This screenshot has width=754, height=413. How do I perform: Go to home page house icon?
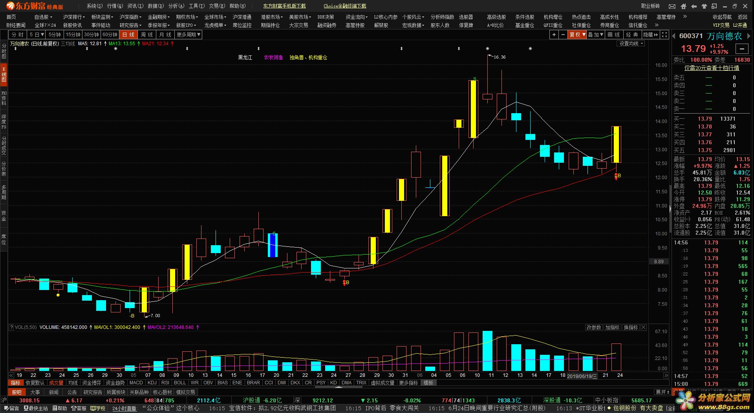(x=683, y=6)
